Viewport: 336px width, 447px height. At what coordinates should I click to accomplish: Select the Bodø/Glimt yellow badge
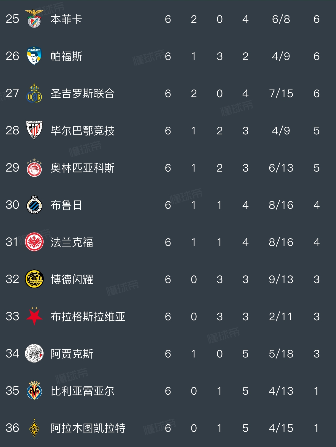click(x=34, y=279)
